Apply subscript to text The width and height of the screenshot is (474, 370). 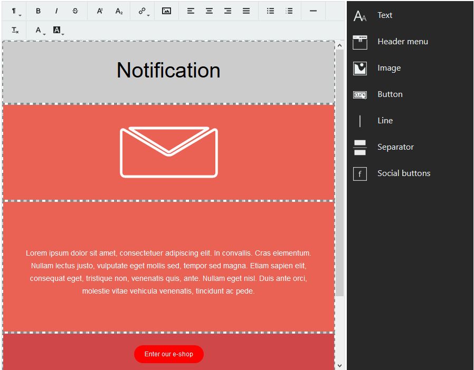[119, 11]
